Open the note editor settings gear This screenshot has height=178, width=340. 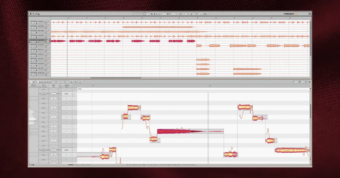pyautogui.click(x=309, y=82)
